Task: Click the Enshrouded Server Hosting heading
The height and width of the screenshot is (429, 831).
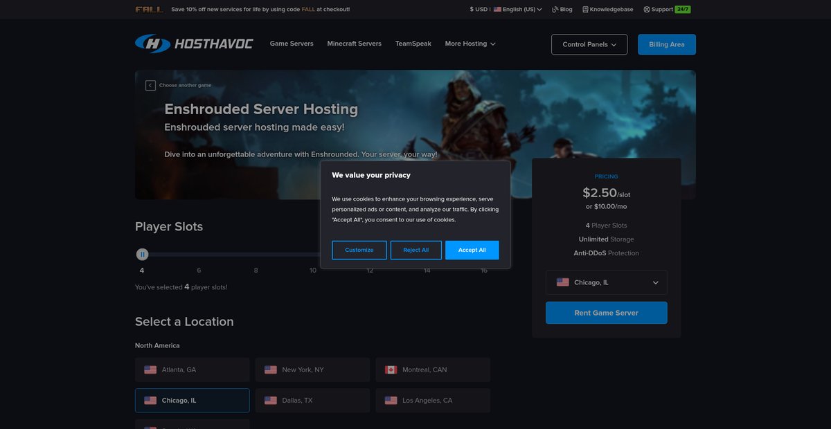Action: click(261, 109)
